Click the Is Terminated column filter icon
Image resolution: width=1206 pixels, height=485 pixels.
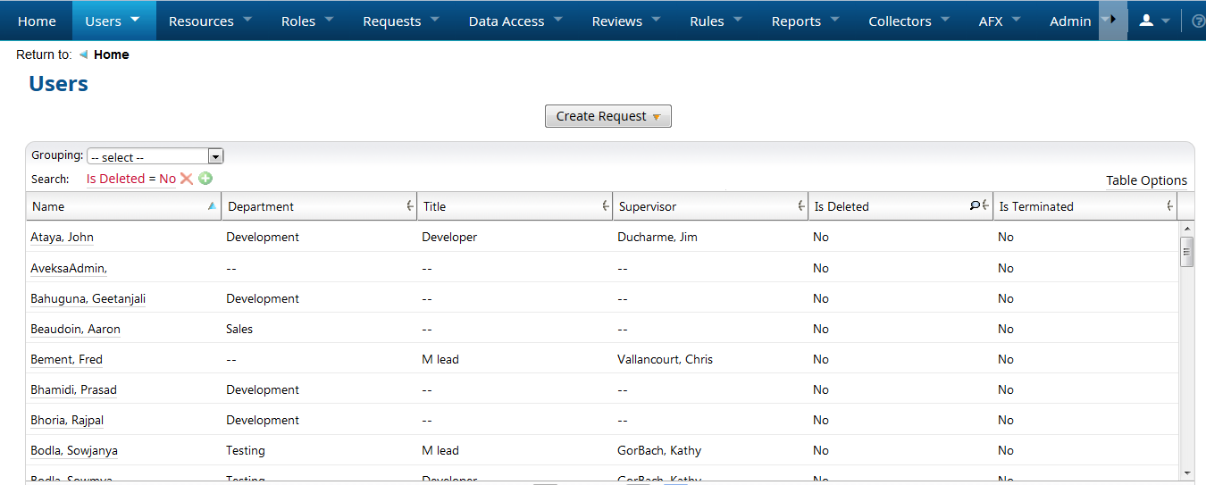[x=1170, y=206]
